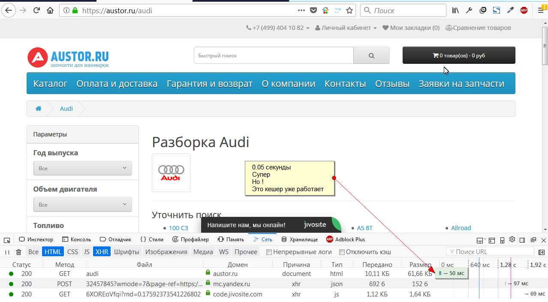Activate the element picker in devtools

tap(7, 240)
